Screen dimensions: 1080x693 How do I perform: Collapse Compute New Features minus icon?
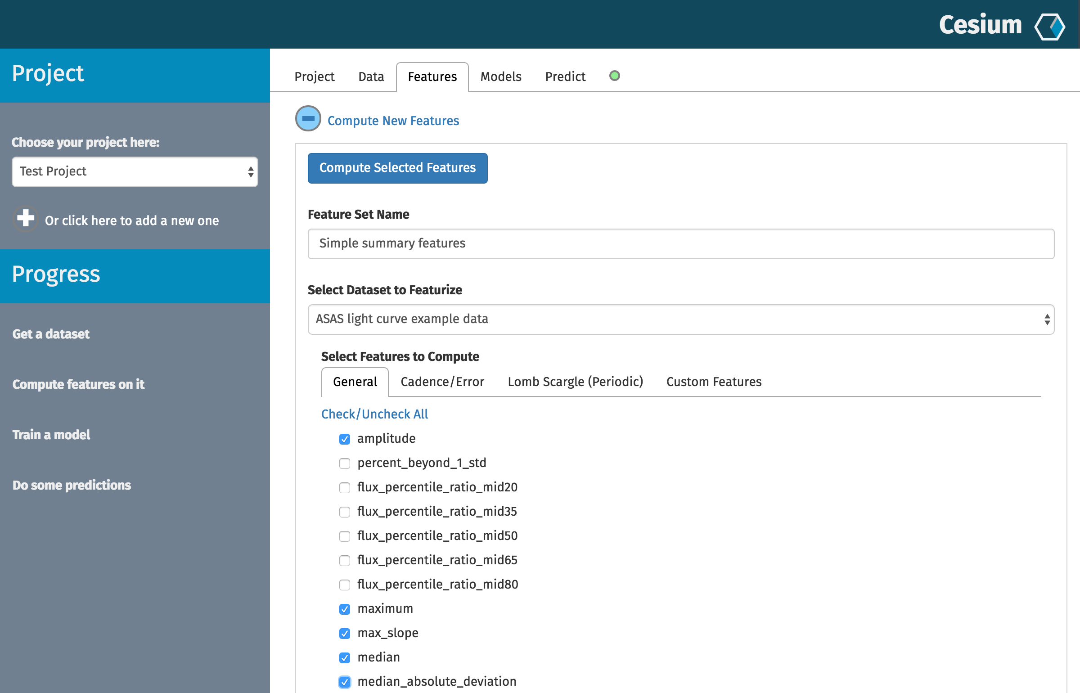[308, 119]
